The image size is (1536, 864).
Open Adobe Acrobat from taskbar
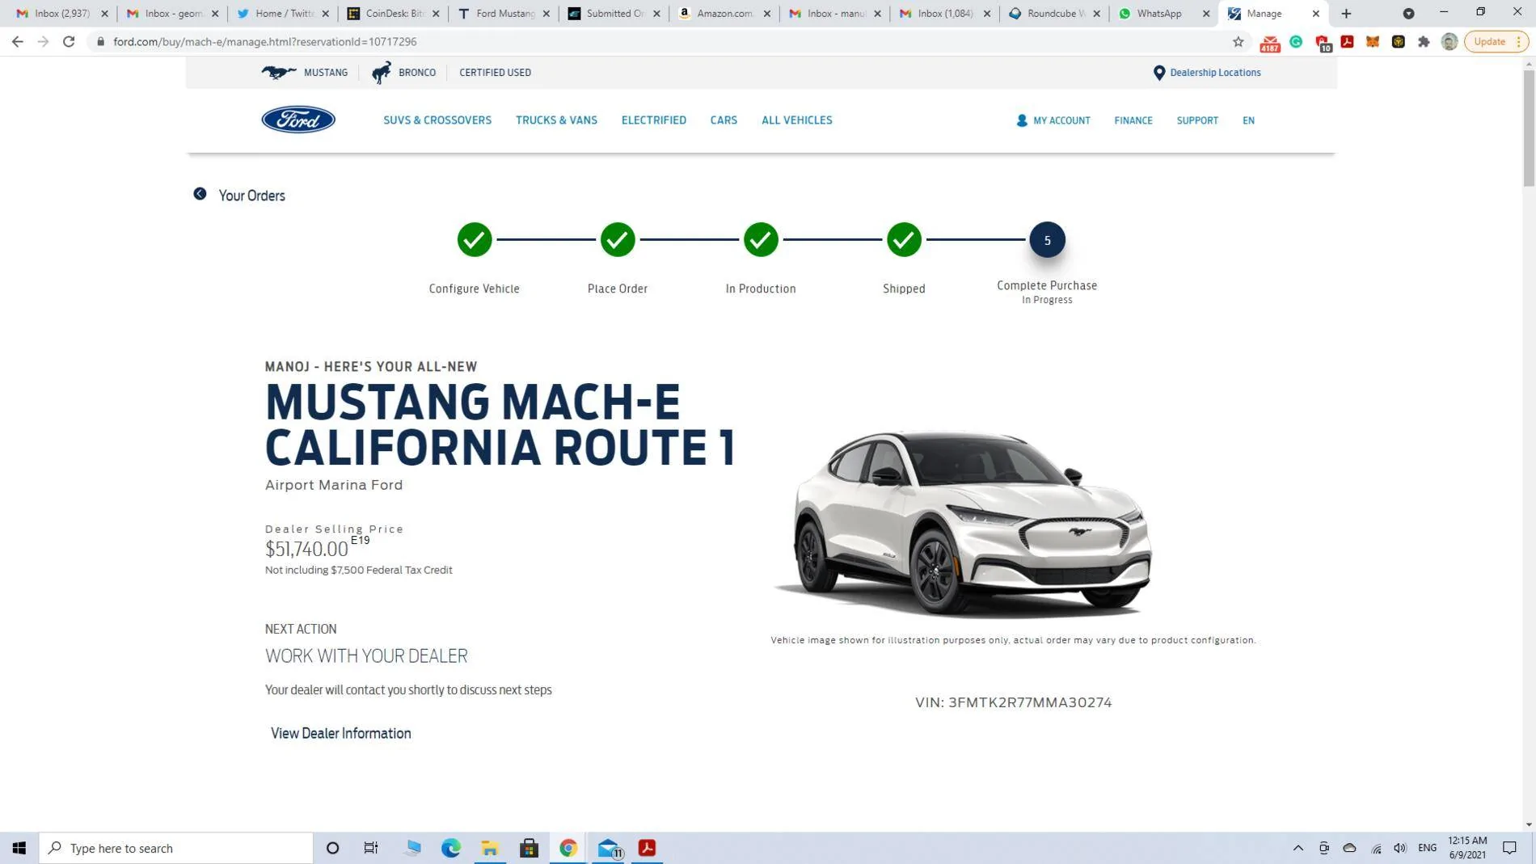[x=647, y=848]
